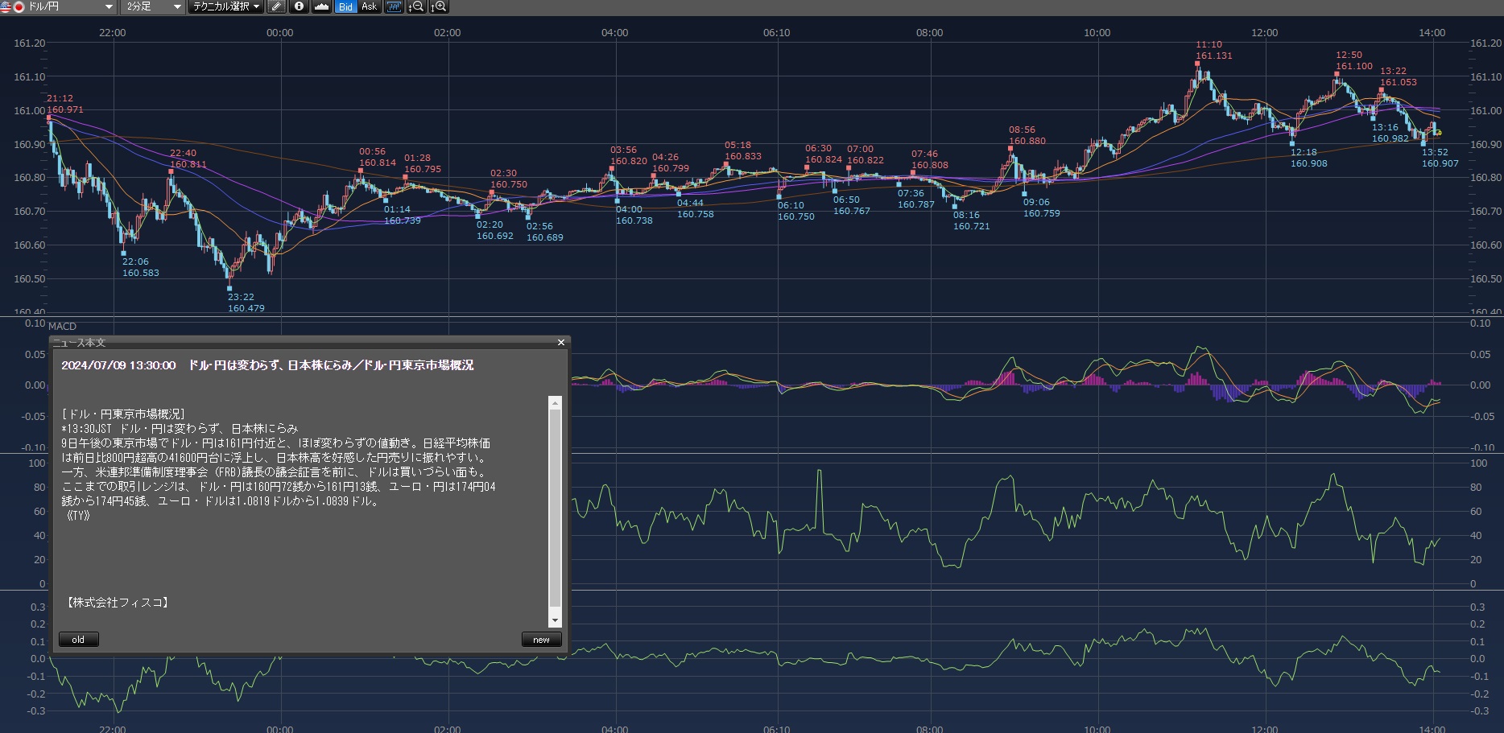Open the ドル/円 currency pair dropdown

tap(71, 6)
